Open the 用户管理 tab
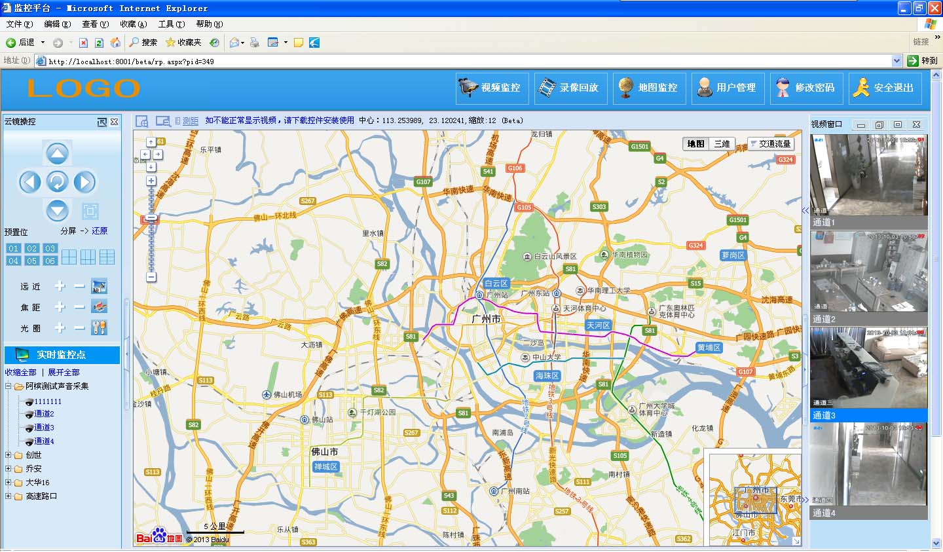Image resolution: width=943 pixels, height=552 pixels. (x=728, y=88)
